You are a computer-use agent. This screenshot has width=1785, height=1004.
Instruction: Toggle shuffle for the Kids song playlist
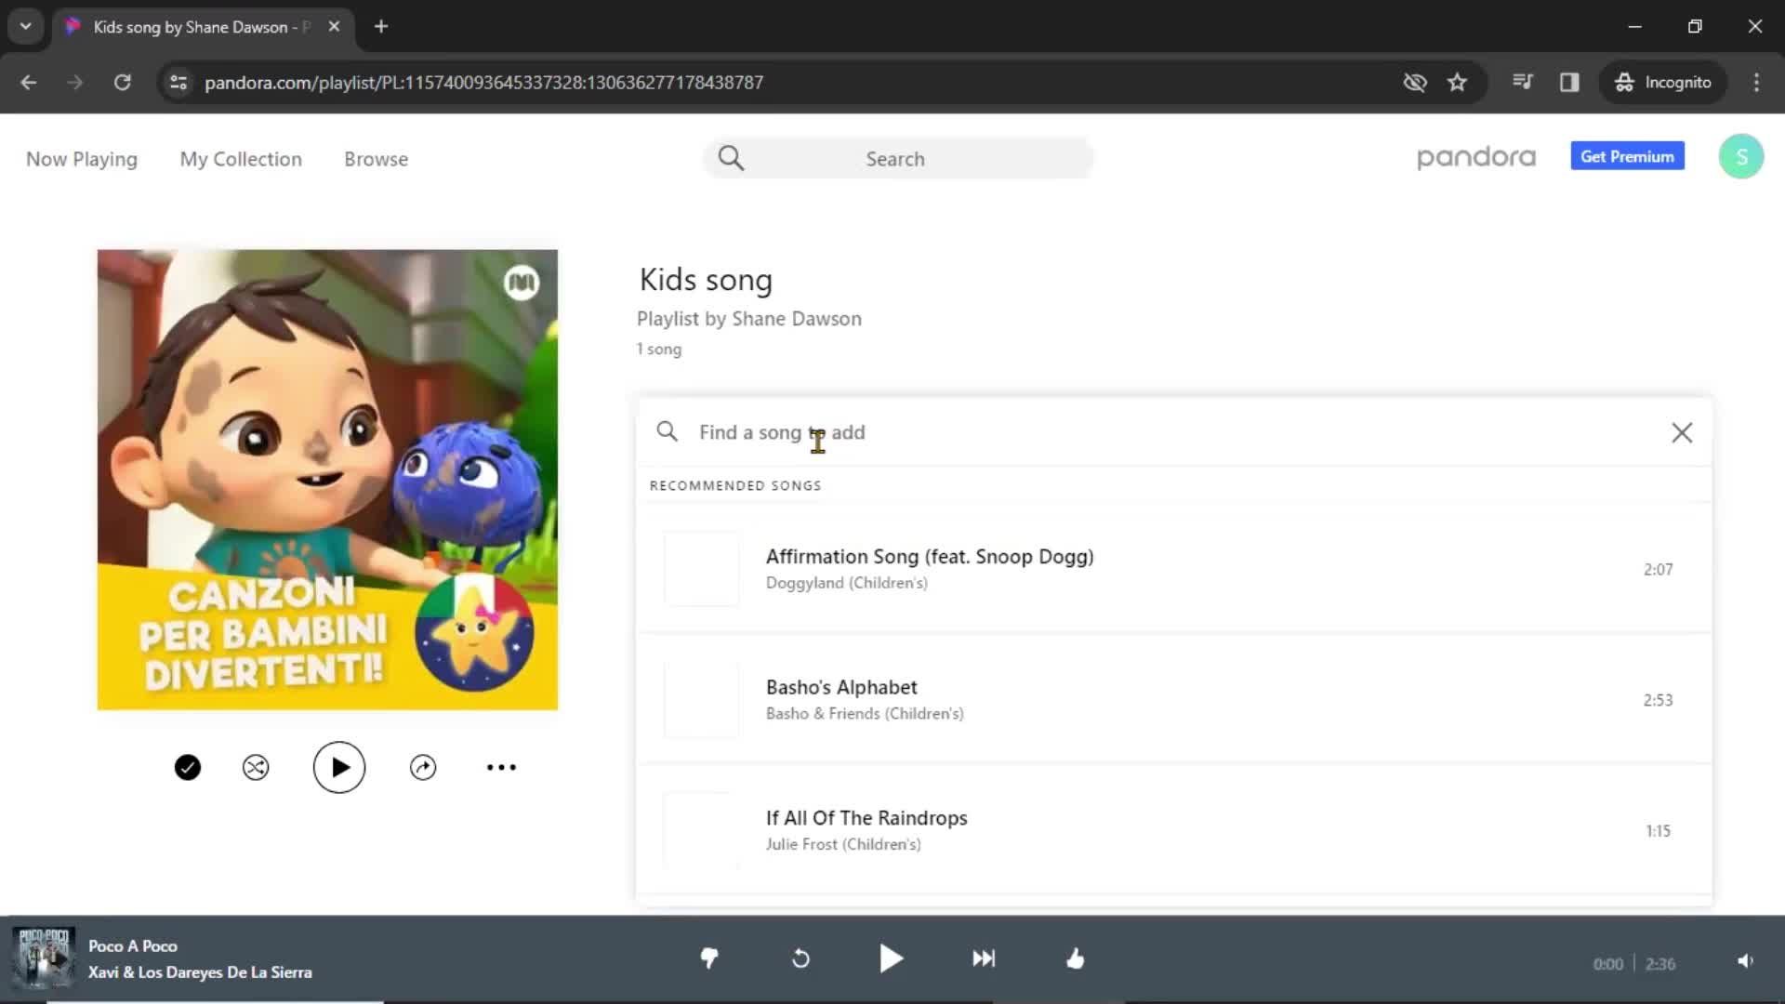pyautogui.click(x=256, y=768)
